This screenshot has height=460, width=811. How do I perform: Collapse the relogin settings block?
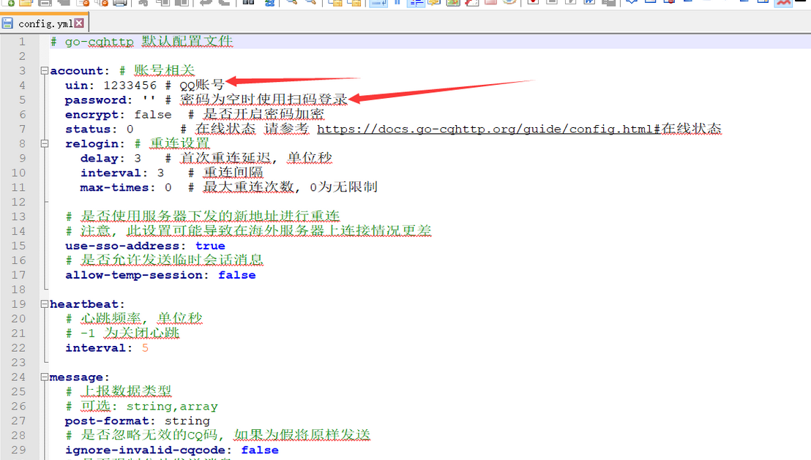tap(45, 143)
